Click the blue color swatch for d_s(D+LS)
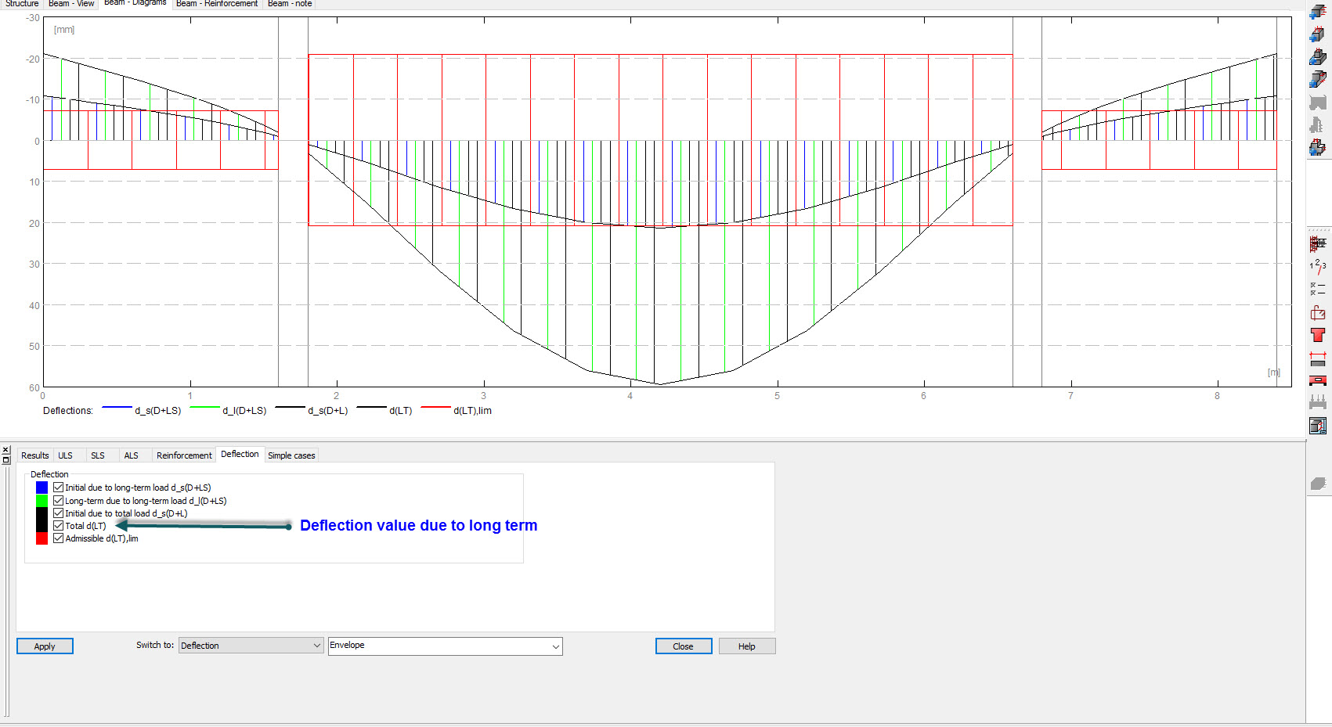The width and height of the screenshot is (1332, 727). pyautogui.click(x=42, y=488)
